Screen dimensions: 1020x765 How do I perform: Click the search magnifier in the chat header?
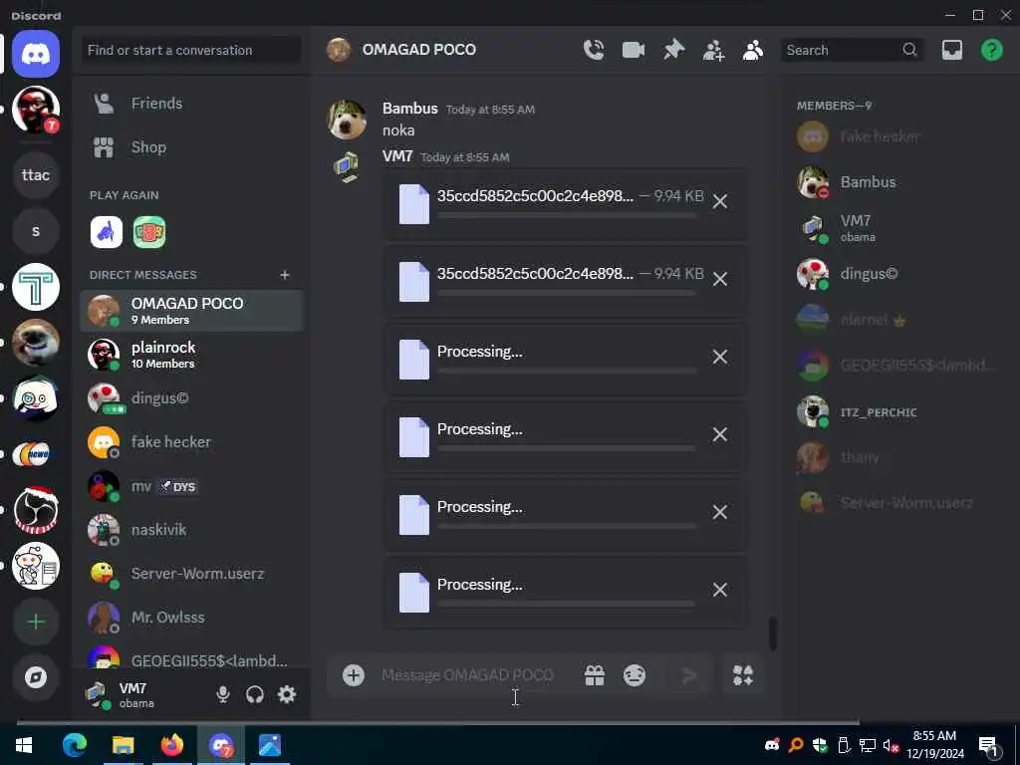pos(909,50)
